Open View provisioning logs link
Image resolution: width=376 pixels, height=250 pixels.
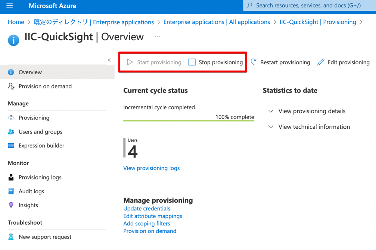[151, 168]
